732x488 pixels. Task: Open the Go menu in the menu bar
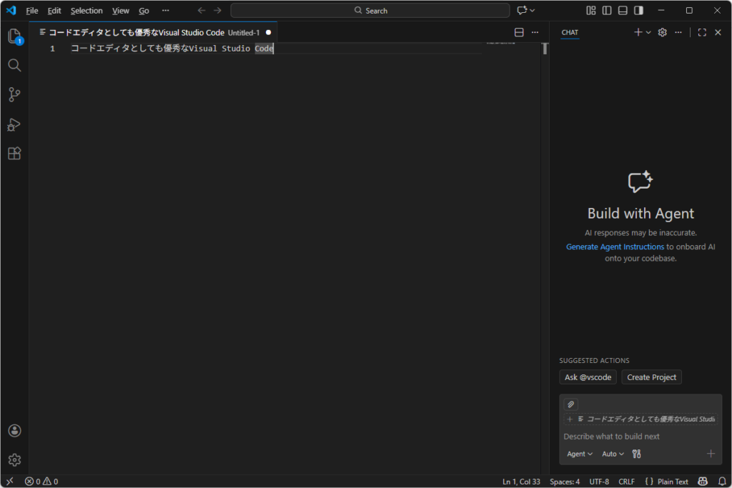(x=144, y=10)
